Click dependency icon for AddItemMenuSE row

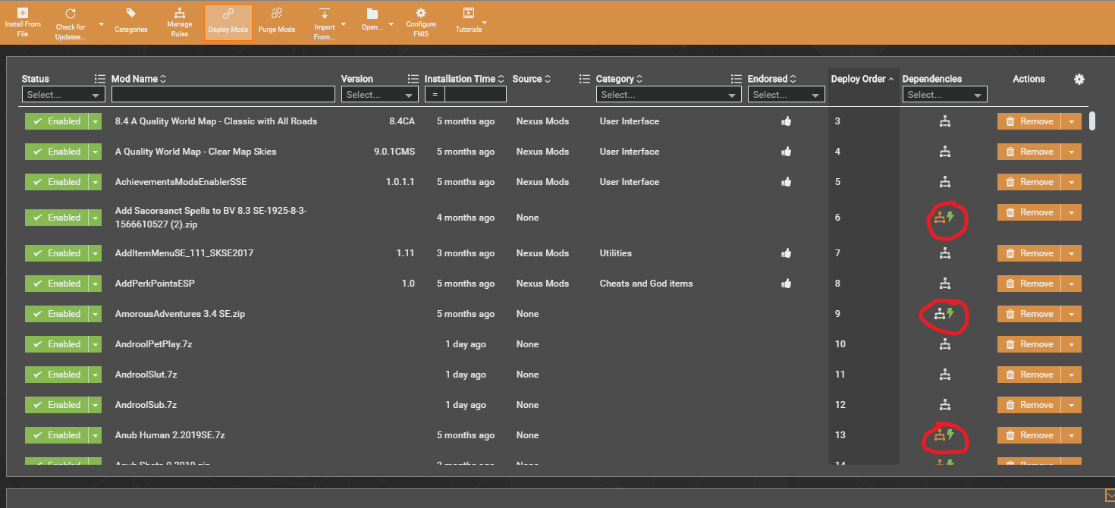[944, 253]
